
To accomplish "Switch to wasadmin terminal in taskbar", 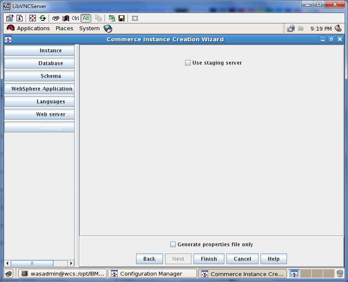I will click(x=63, y=274).
